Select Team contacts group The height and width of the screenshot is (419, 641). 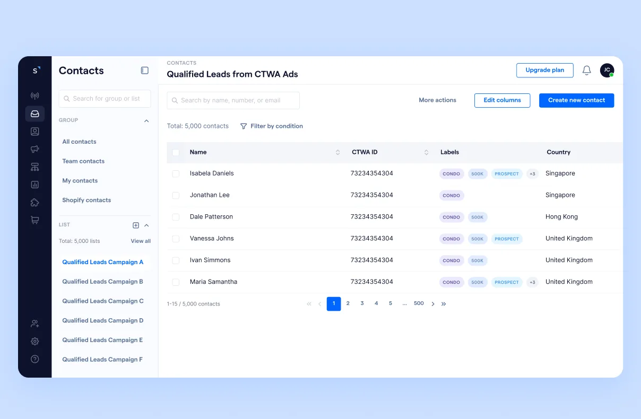[x=83, y=161]
